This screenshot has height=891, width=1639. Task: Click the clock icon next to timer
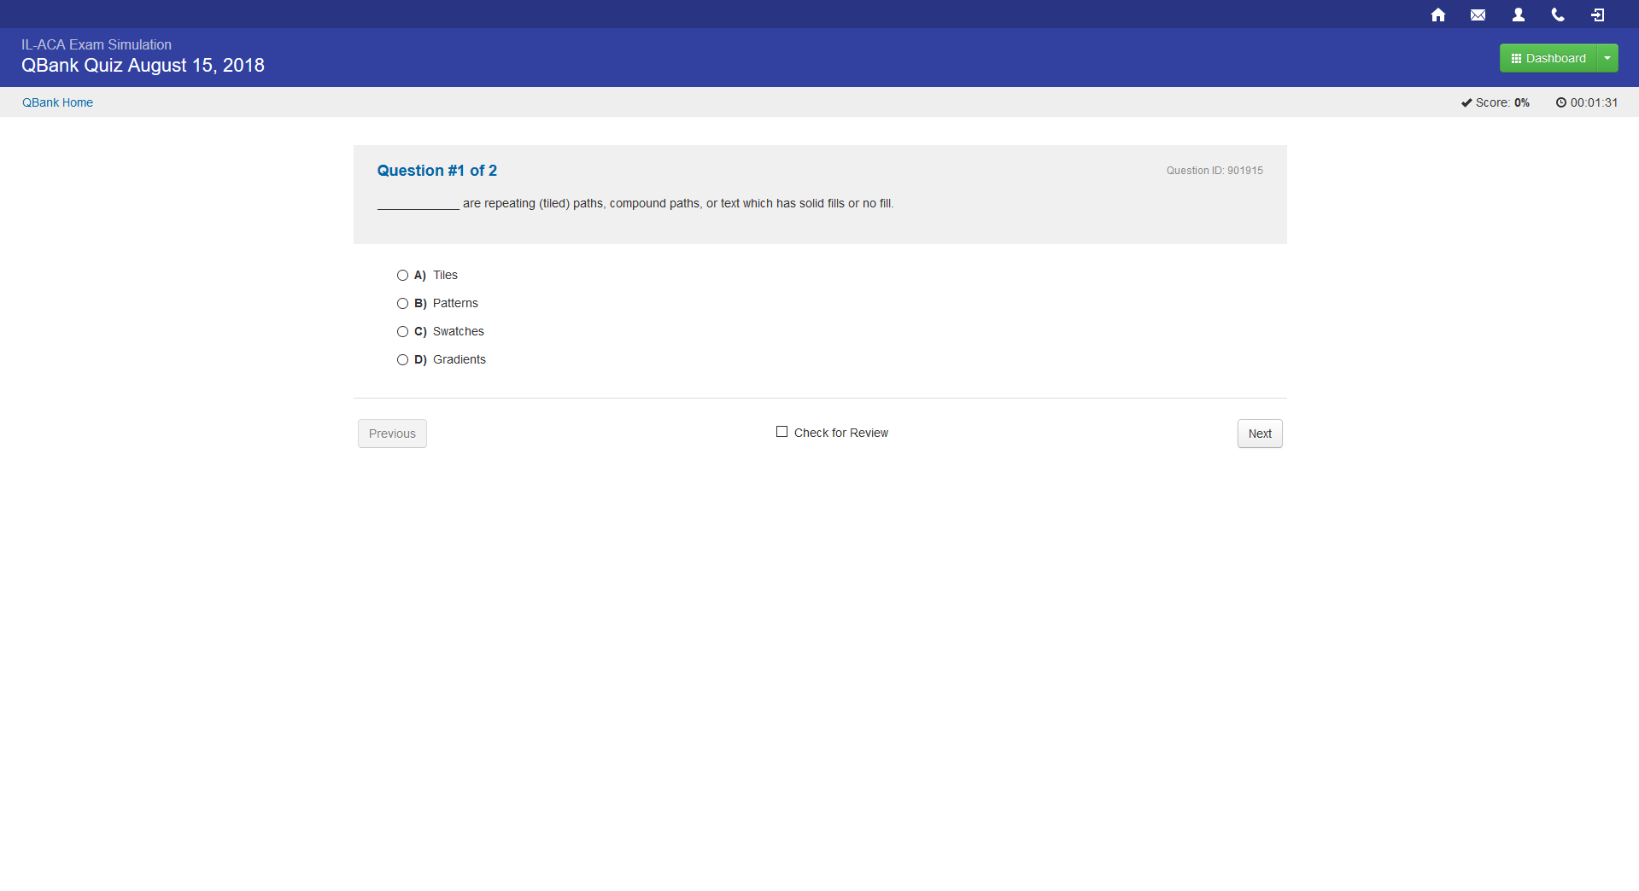pos(1560,102)
